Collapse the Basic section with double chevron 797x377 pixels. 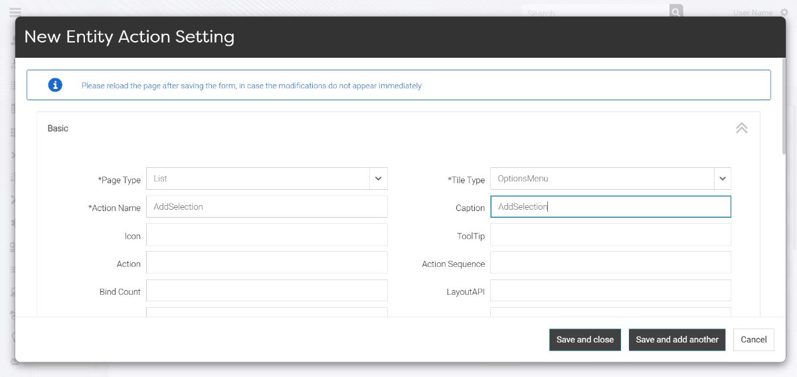(x=742, y=128)
